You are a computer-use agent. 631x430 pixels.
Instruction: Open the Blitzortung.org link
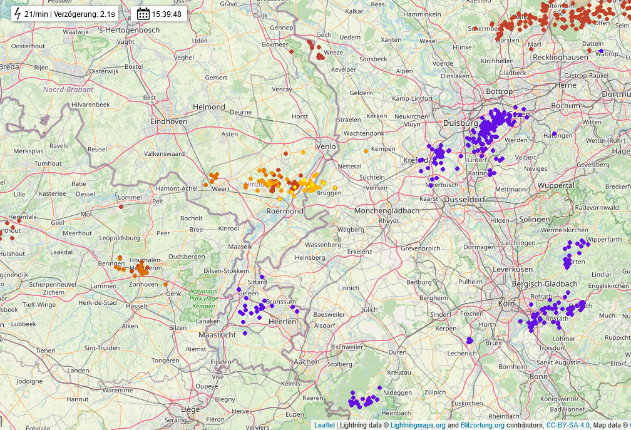coord(478,425)
